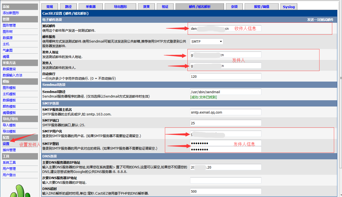This screenshot has width=342, height=197.
Task: Go to 图形管理 in sidebar
Action: click(9, 25)
